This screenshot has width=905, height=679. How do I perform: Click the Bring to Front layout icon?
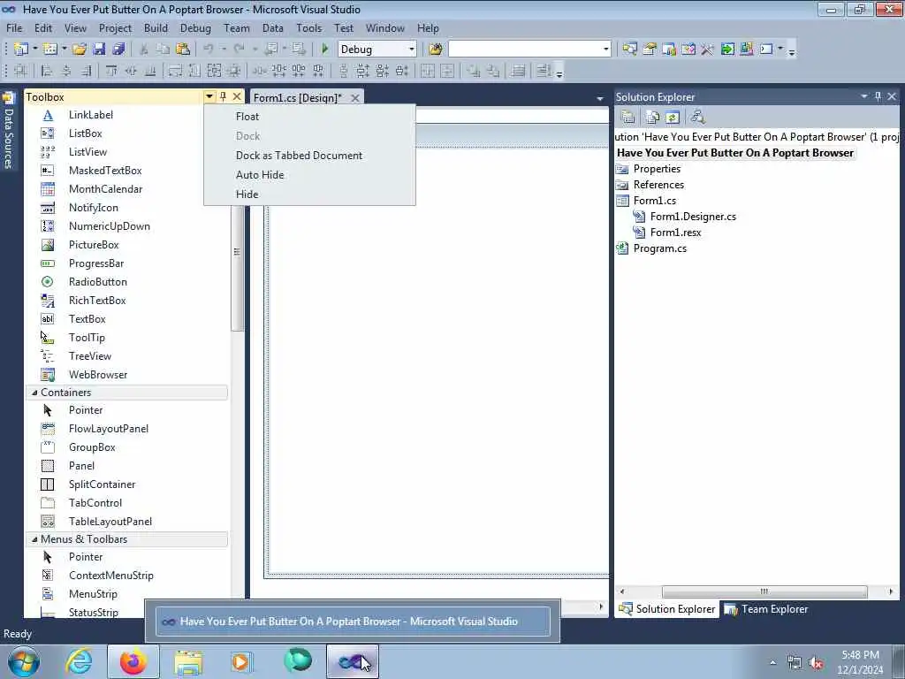pos(474,71)
